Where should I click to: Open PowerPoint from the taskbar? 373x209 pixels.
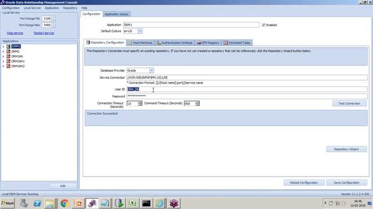[x=78, y=203]
